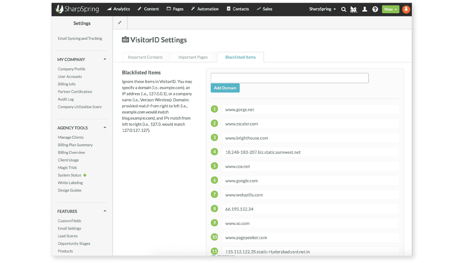Click the agency animals icon in top bar
Viewport: 467px width, 263px height.
click(353, 9)
